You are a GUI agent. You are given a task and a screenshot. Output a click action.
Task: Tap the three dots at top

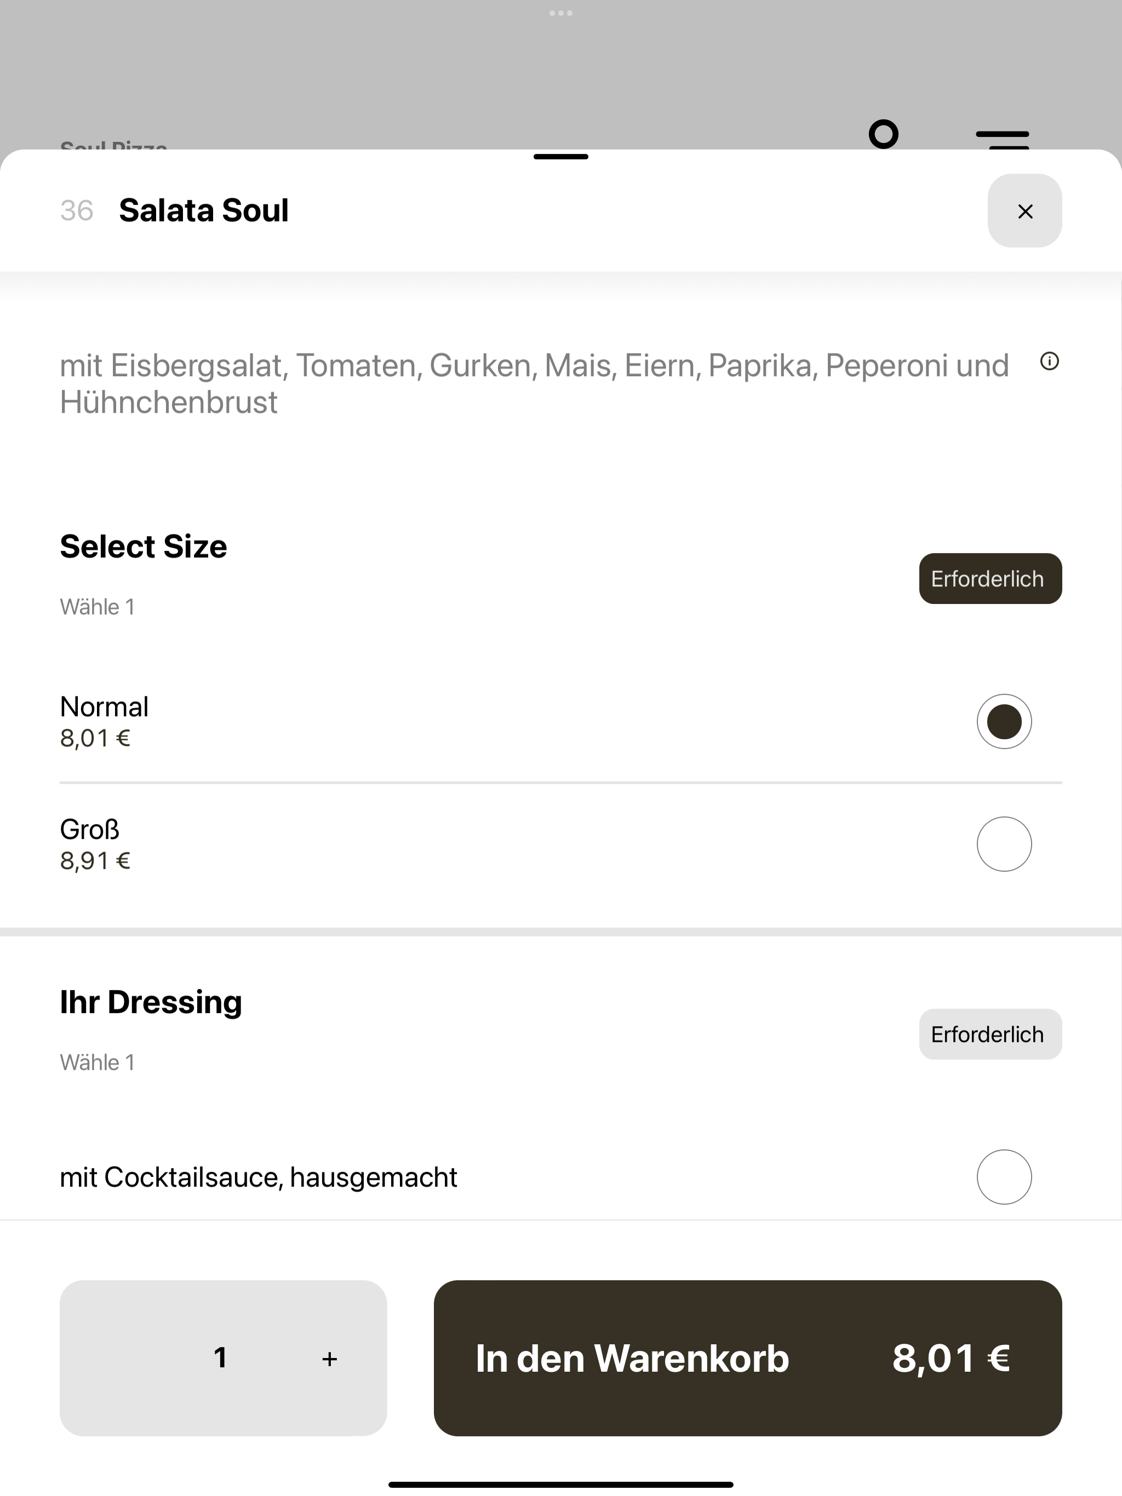[x=560, y=13]
